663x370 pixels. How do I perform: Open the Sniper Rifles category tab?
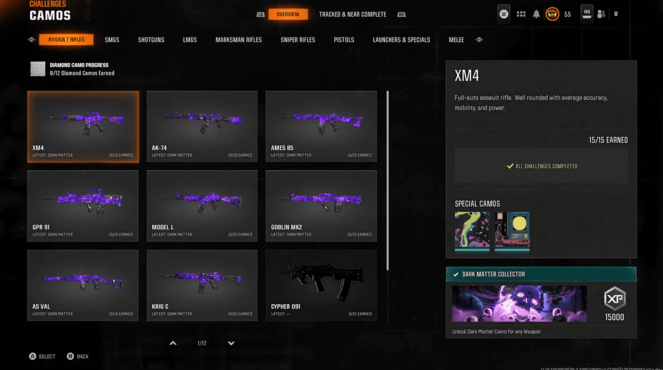(298, 40)
